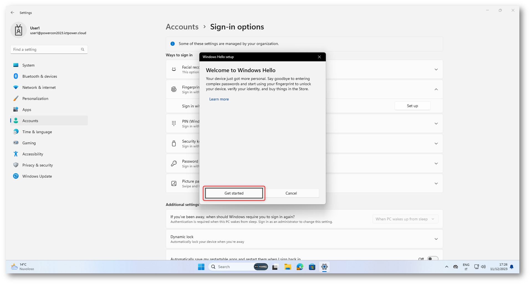This screenshot has height=285, width=531.
Task: Open System settings
Action: click(49, 65)
